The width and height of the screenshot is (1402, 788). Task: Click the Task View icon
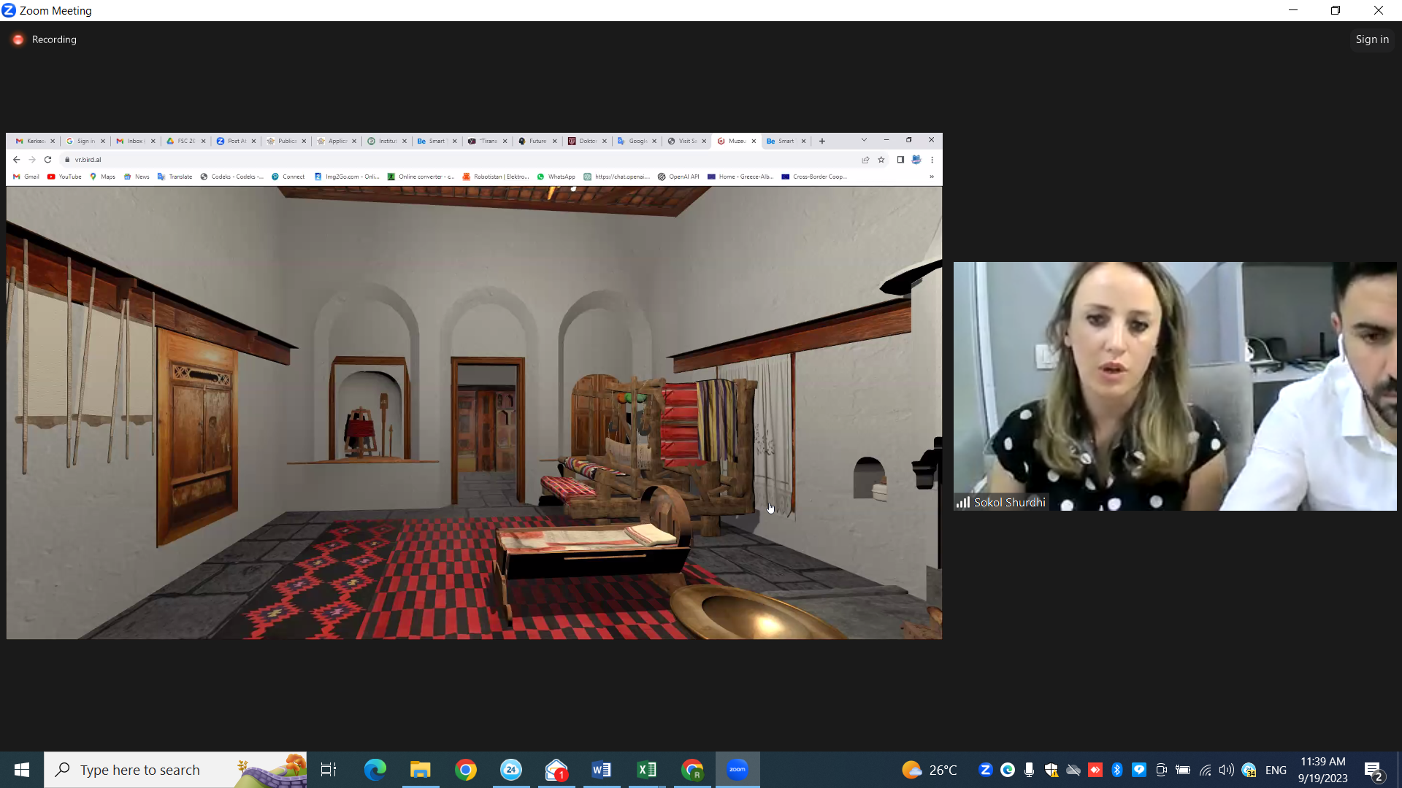coord(329,770)
